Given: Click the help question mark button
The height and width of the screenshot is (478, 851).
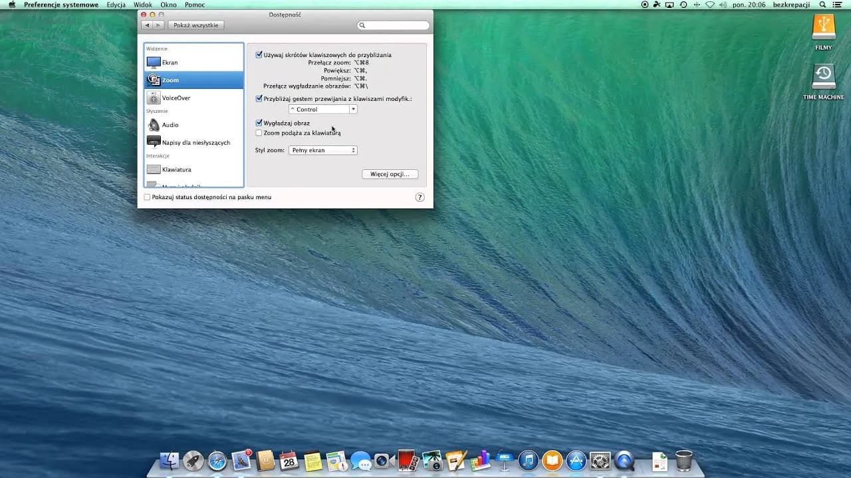Looking at the screenshot, I should point(420,197).
